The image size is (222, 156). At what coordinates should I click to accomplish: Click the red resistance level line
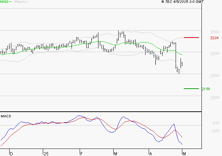click(x=191, y=38)
